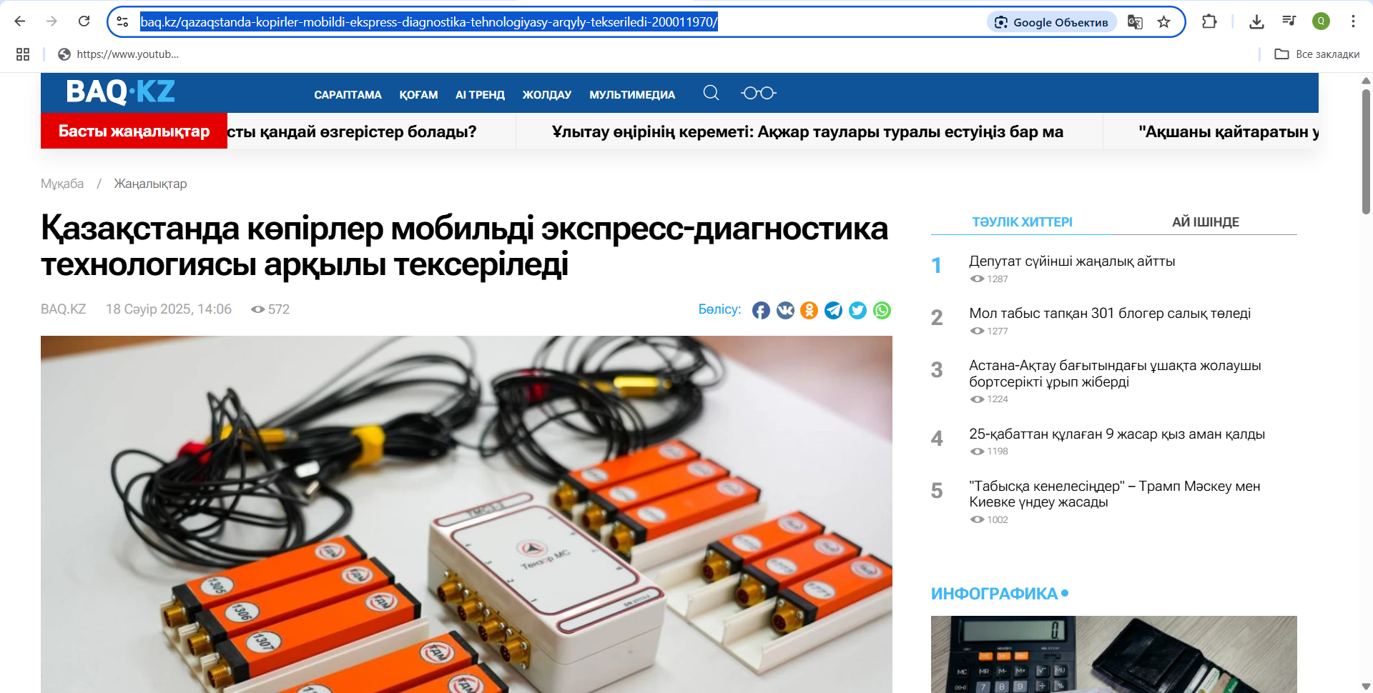
Task: Open Депутат сүйінші жаңалық айтты article
Action: tap(1072, 261)
